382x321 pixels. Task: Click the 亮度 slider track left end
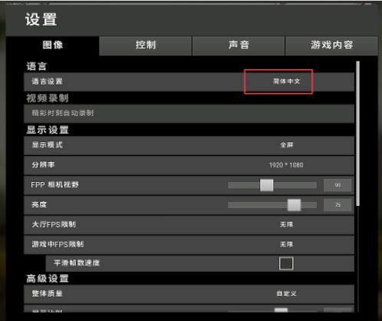pos(230,205)
